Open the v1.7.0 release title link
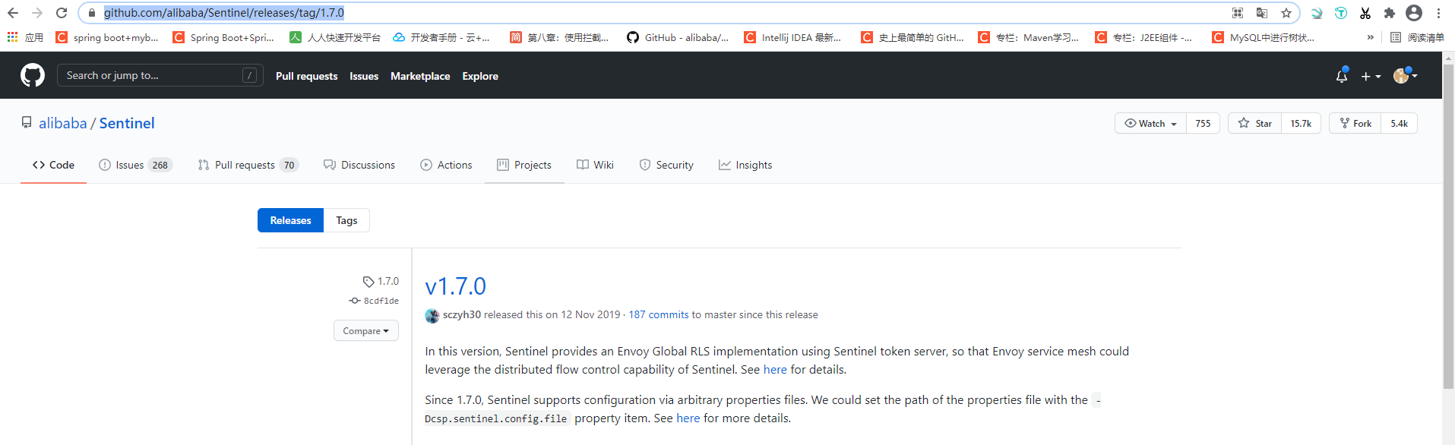The image size is (1455, 445). (x=455, y=286)
